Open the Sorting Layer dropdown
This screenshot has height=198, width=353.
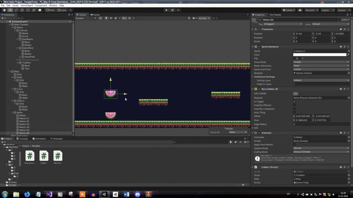point(321,80)
